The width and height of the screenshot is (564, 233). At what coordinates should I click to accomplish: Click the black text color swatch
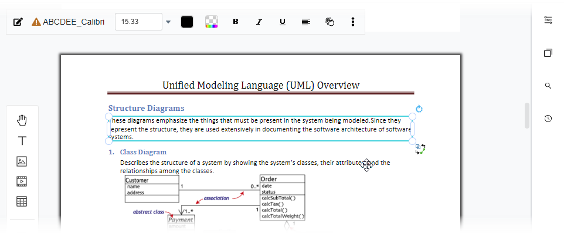(186, 22)
